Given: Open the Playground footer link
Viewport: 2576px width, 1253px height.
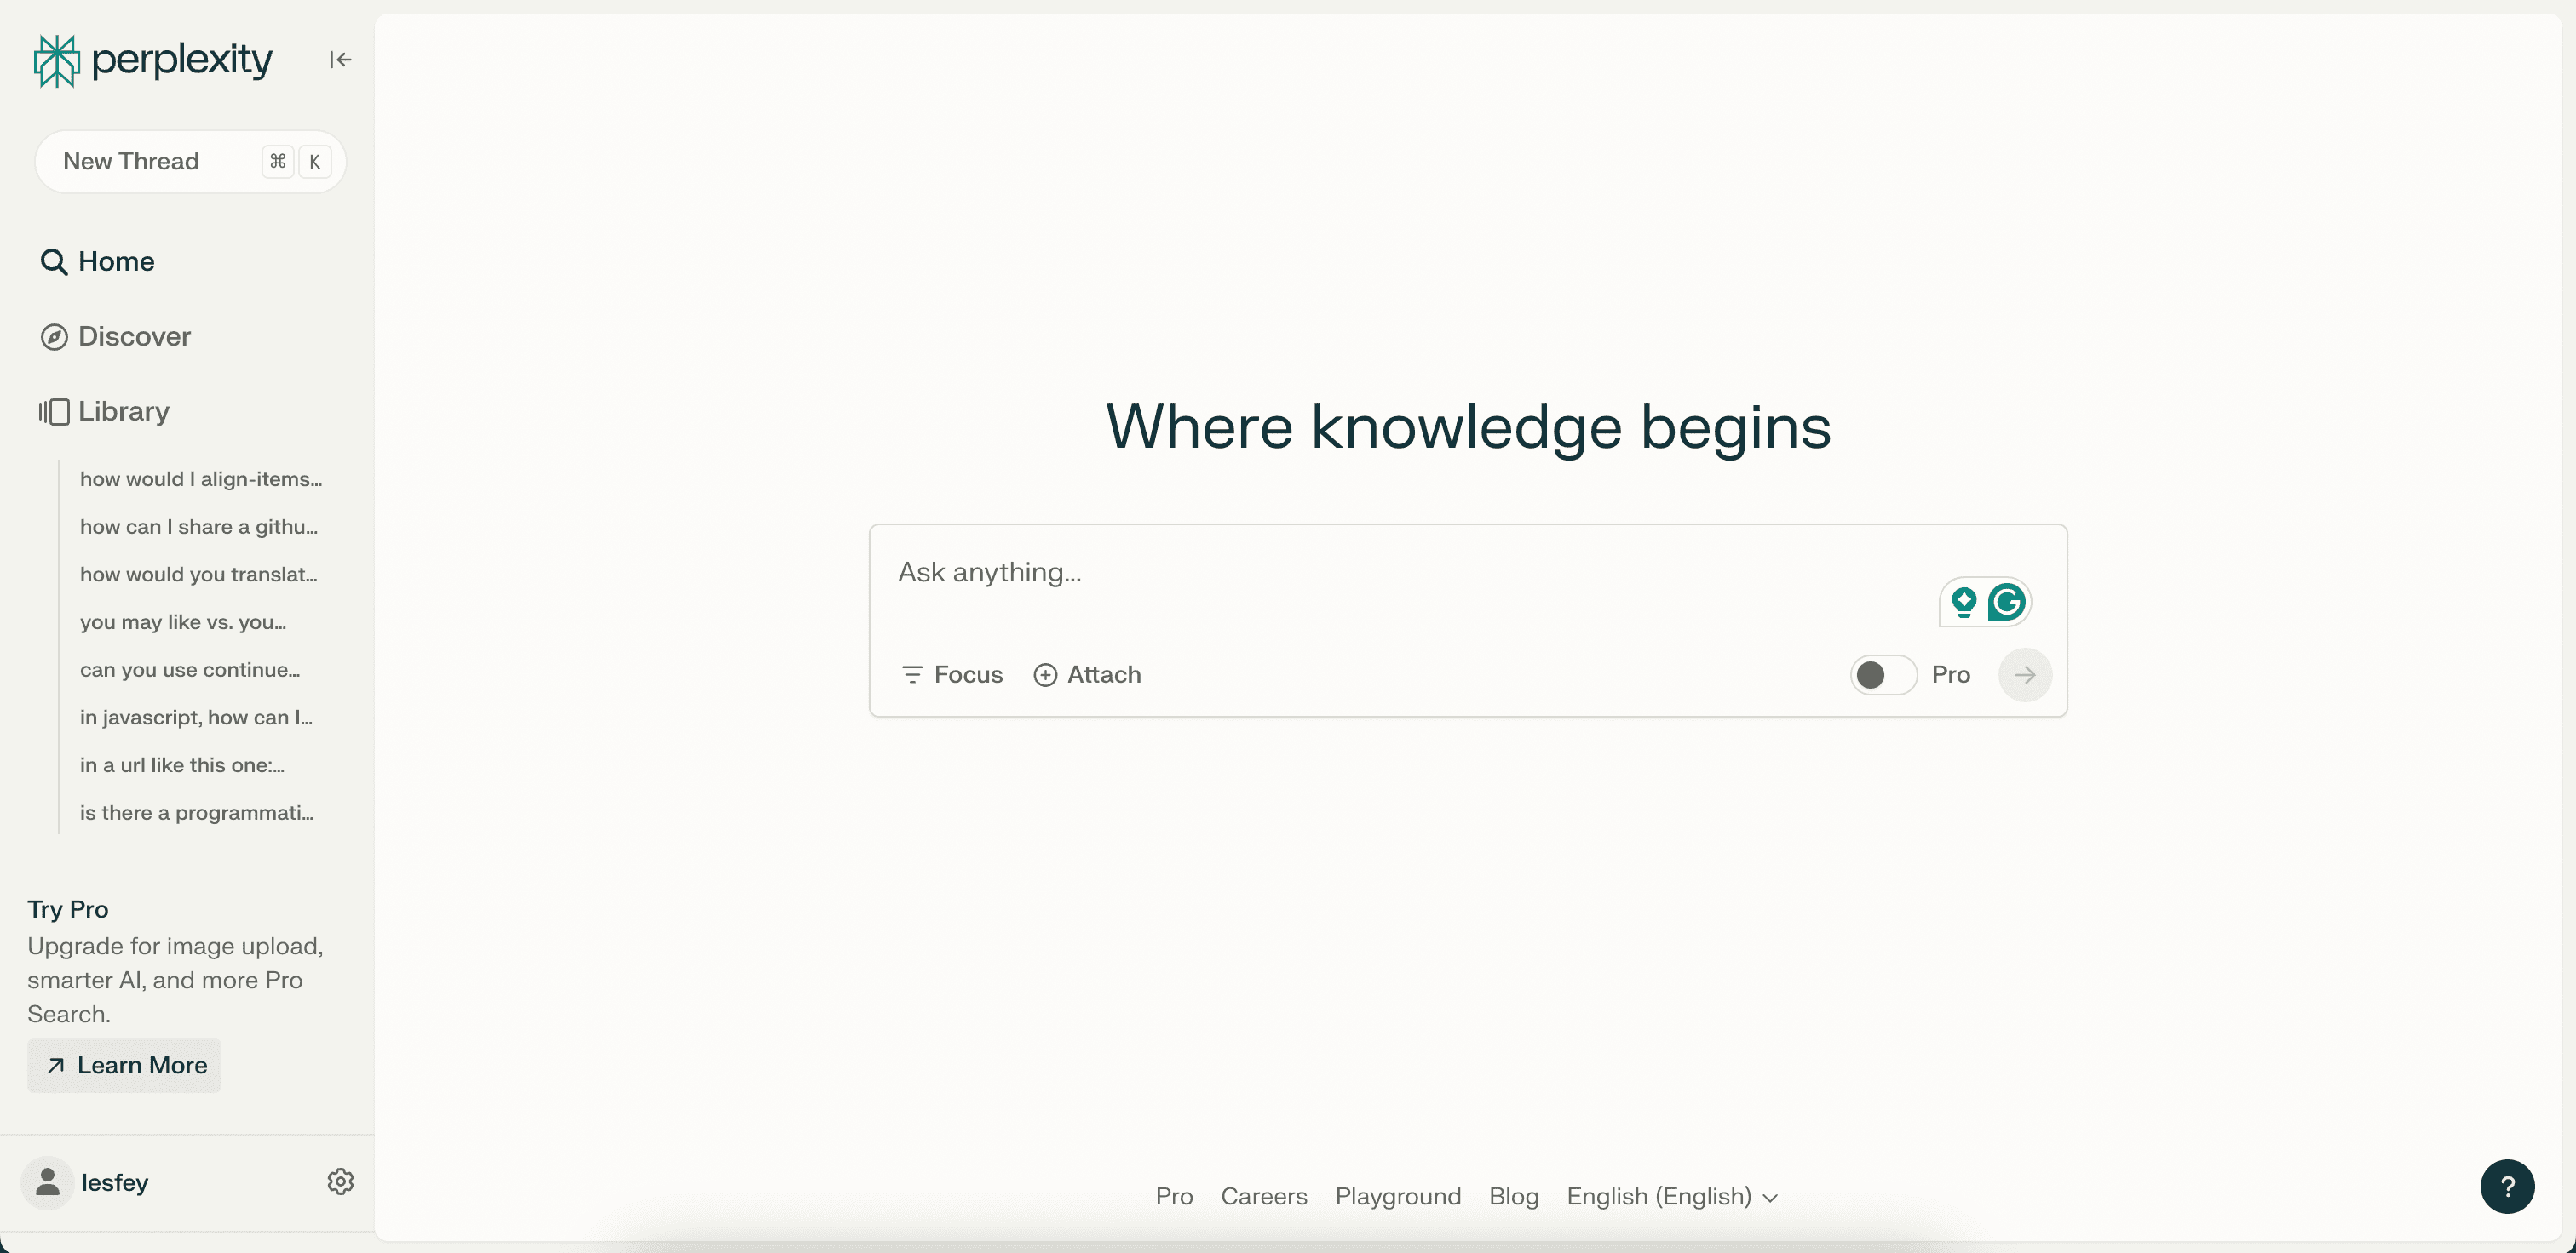Looking at the screenshot, I should [1397, 1196].
